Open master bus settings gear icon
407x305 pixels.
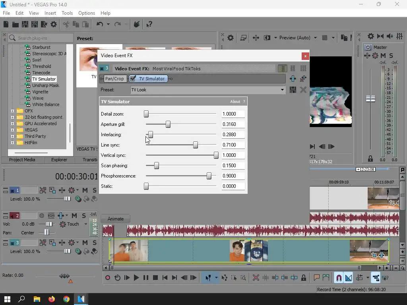point(371,36)
